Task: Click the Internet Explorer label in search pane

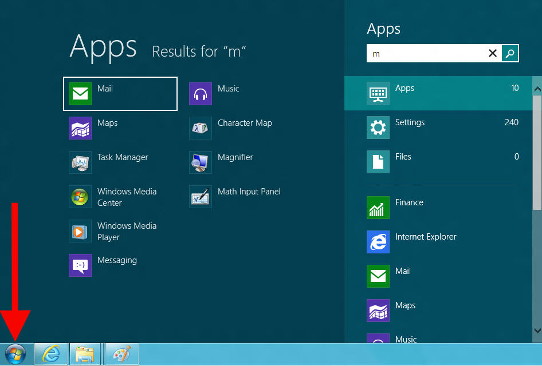Action: [426, 237]
